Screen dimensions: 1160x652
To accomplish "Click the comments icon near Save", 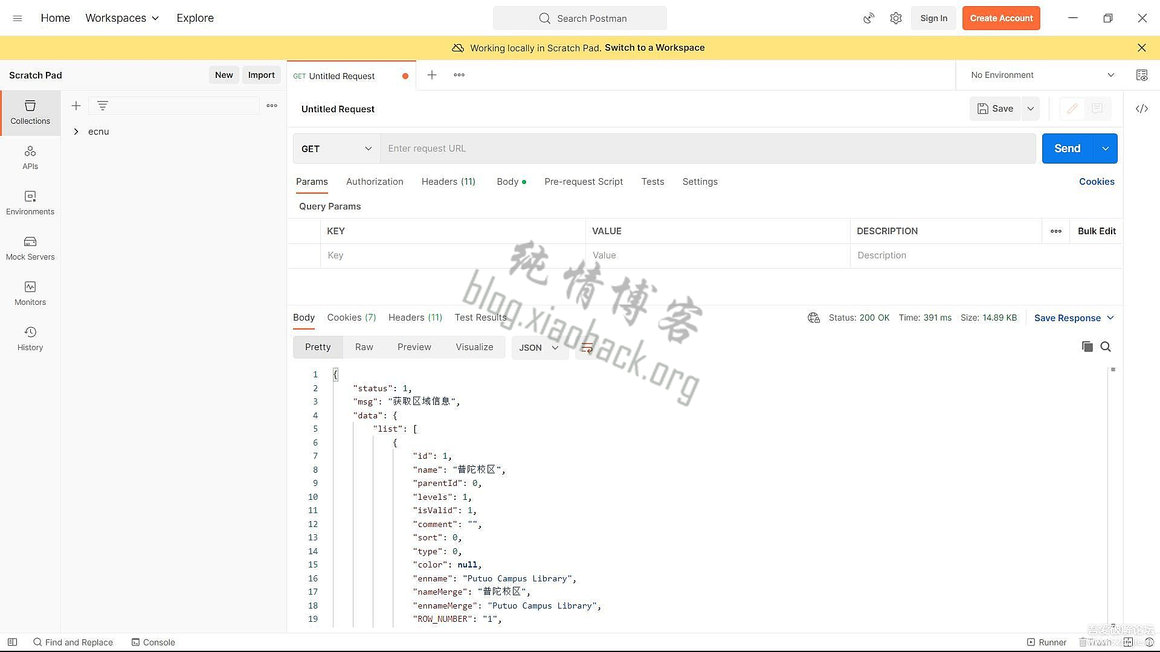I will 1097,109.
